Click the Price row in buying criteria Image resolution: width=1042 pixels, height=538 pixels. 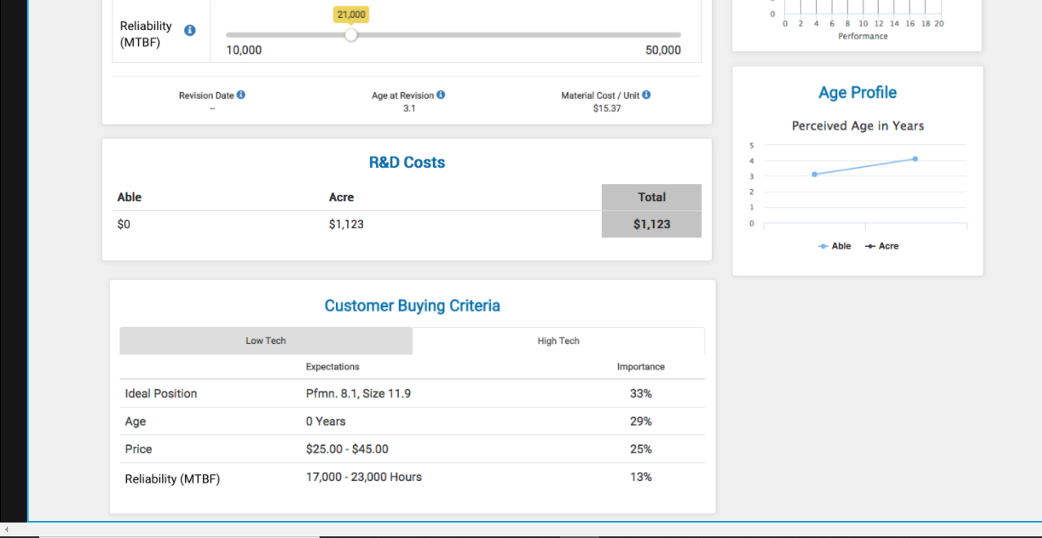coord(412,449)
